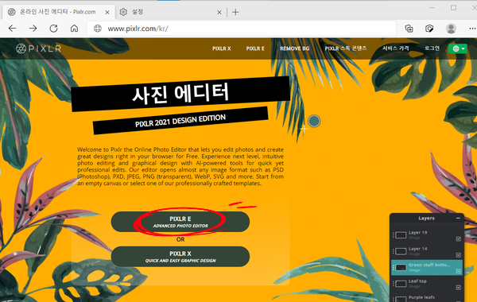477x302 pixels.
Task: Click Layer 14 thumbnail image
Action: click(401, 251)
